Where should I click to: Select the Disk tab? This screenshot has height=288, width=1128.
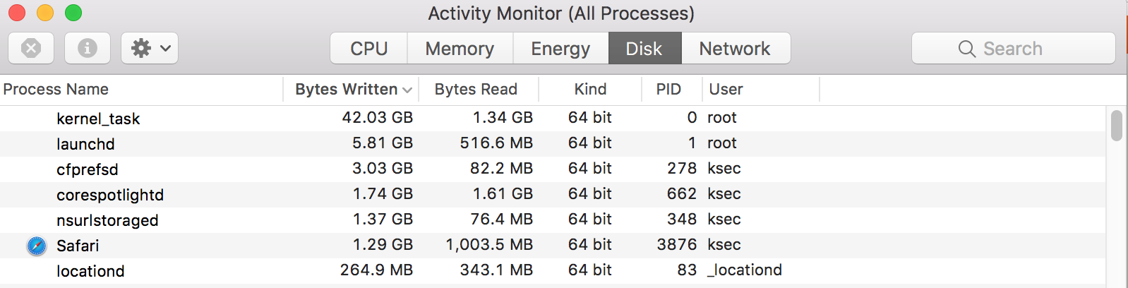[644, 48]
